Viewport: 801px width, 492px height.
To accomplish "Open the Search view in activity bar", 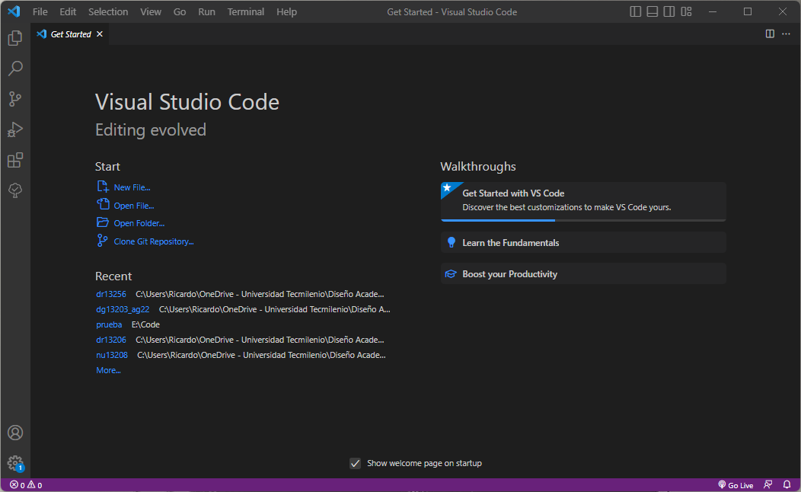I will pyautogui.click(x=15, y=69).
